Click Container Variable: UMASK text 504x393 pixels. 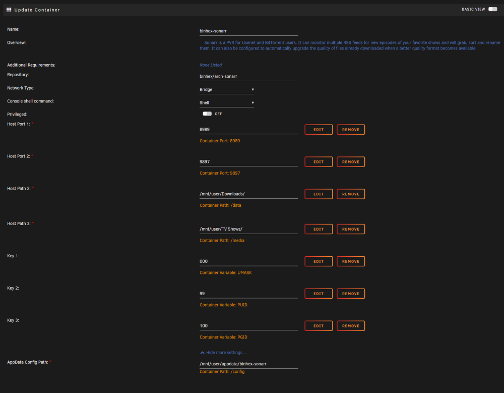[226, 272]
